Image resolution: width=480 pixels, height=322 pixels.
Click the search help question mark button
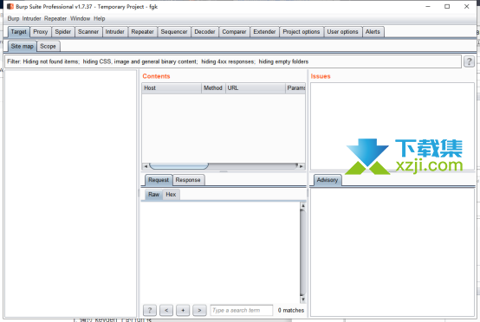[150, 310]
